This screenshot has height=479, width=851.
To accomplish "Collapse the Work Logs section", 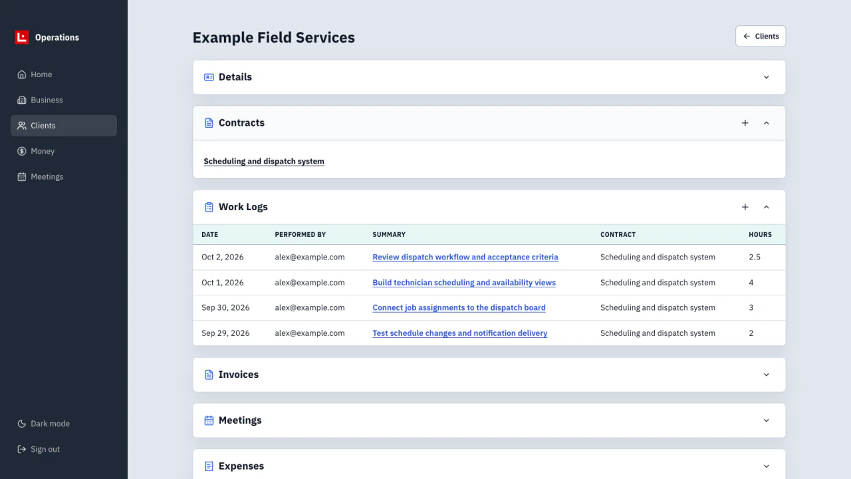I will [766, 207].
